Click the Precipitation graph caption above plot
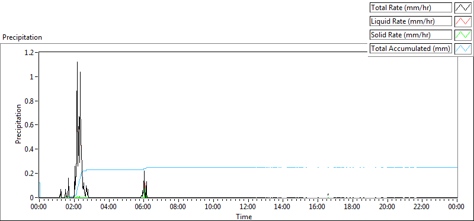The height and width of the screenshot is (221, 474). (22, 37)
